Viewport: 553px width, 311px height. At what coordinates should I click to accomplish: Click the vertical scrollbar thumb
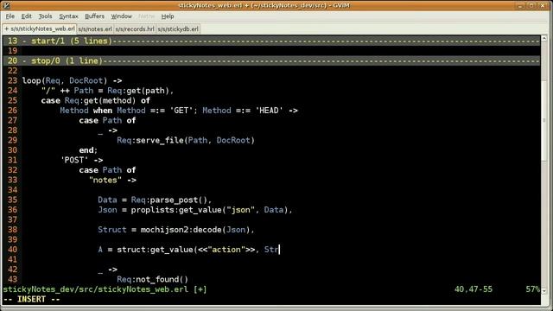(544, 120)
